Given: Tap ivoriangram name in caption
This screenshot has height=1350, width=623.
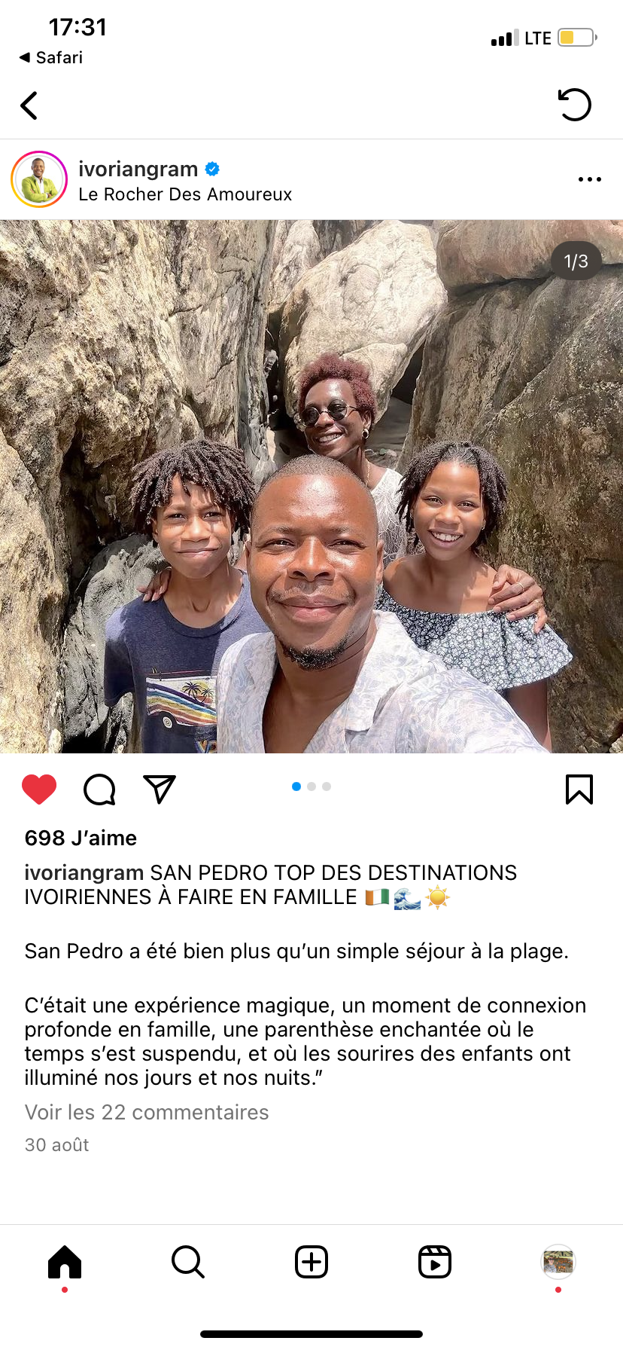Looking at the screenshot, I should [84, 872].
